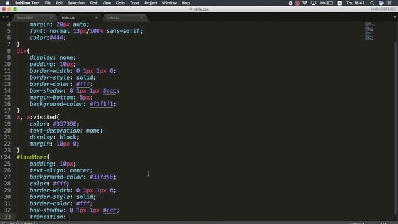Switch to the script.js tab
The width and height of the screenshot is (398, 224).
pos(113,17)
